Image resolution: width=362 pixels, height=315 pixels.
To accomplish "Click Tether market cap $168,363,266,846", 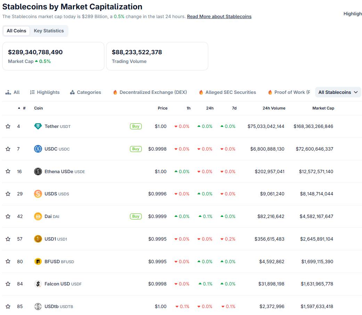I will [313, 127].
